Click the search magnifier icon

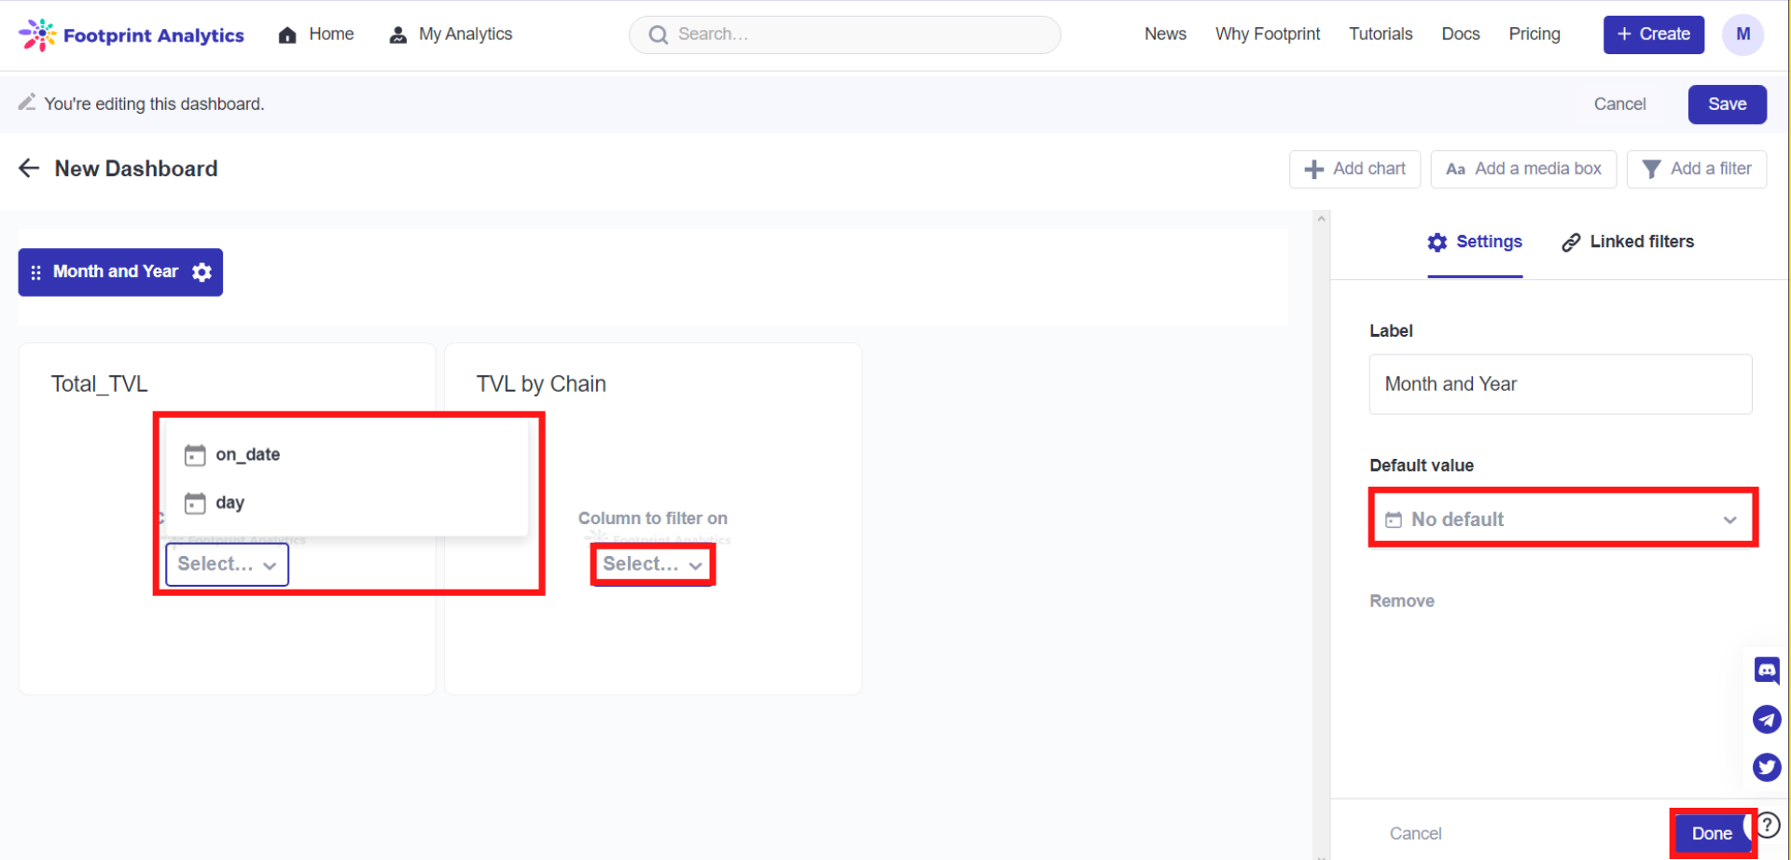[659, 35]
